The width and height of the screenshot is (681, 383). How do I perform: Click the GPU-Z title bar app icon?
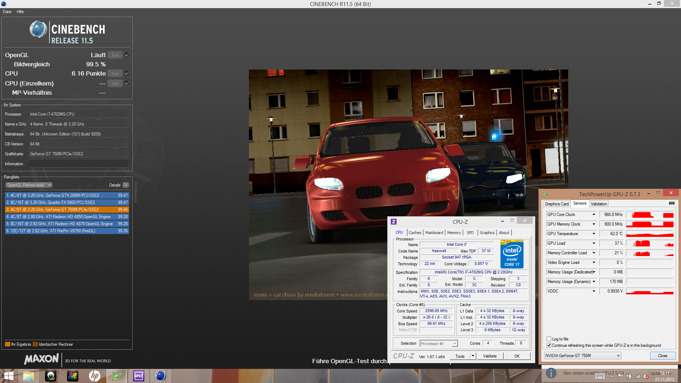[x=545, y=194]
